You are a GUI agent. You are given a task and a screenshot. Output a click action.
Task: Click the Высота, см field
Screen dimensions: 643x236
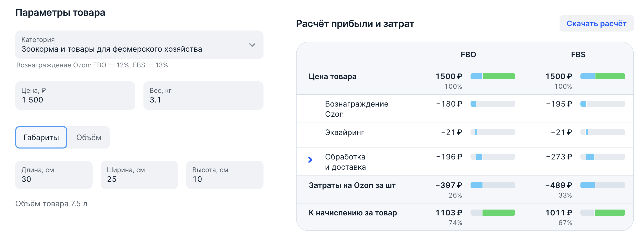pyautogui.click(x=225, y=175)
